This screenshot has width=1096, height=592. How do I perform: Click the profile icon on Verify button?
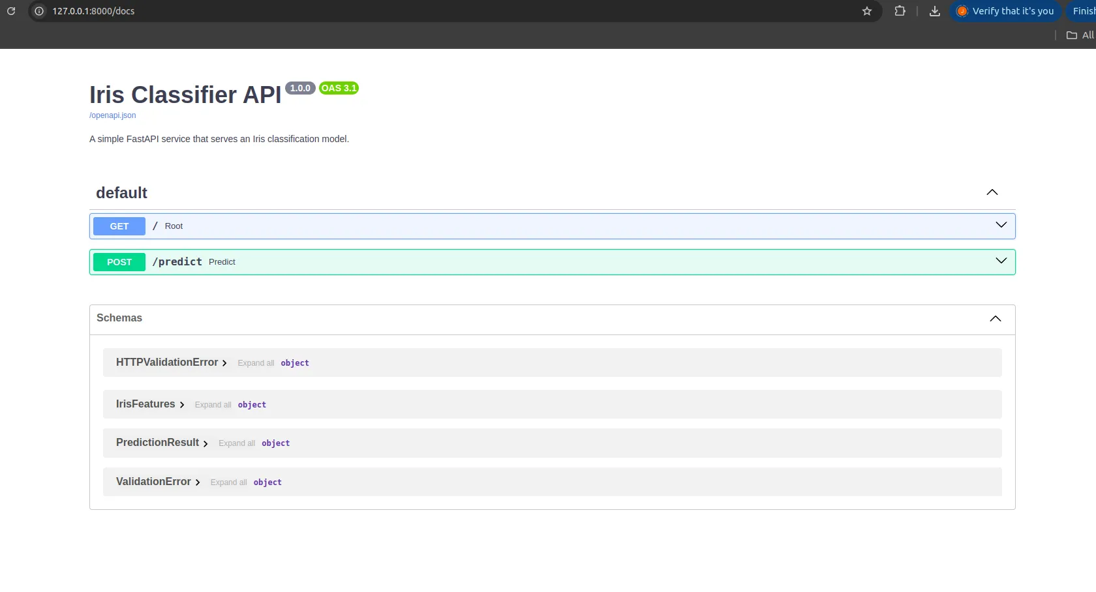tap(962, 11)
